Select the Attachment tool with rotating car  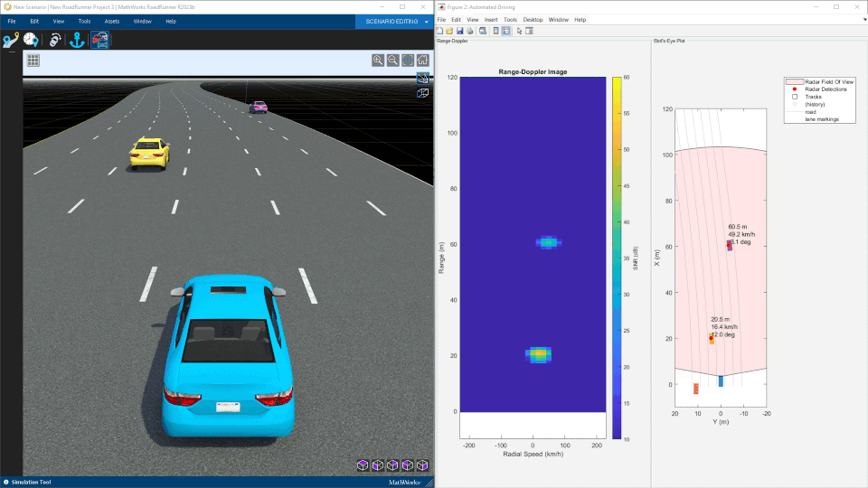(54, 40)
